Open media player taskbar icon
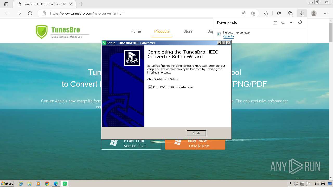Image resolution: width=333 pixels, height=187 pixels. [38, 184]
